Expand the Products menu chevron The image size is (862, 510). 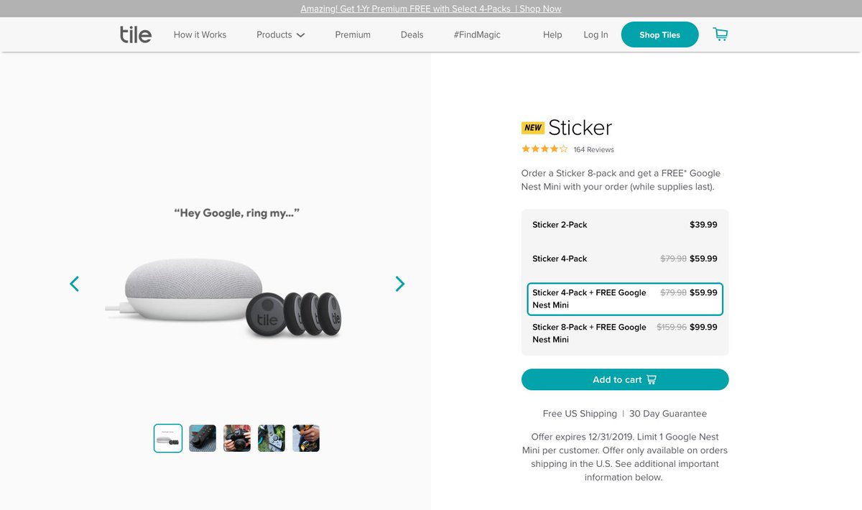300,35
